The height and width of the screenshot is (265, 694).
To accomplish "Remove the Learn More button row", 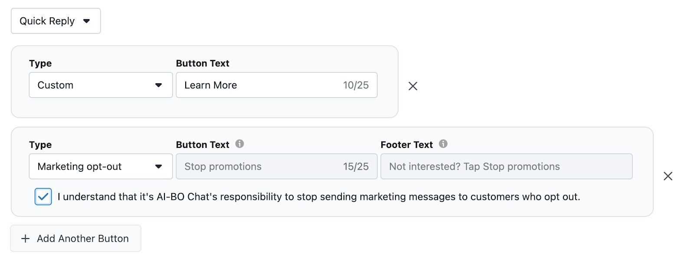I will (x=412, y=86).
